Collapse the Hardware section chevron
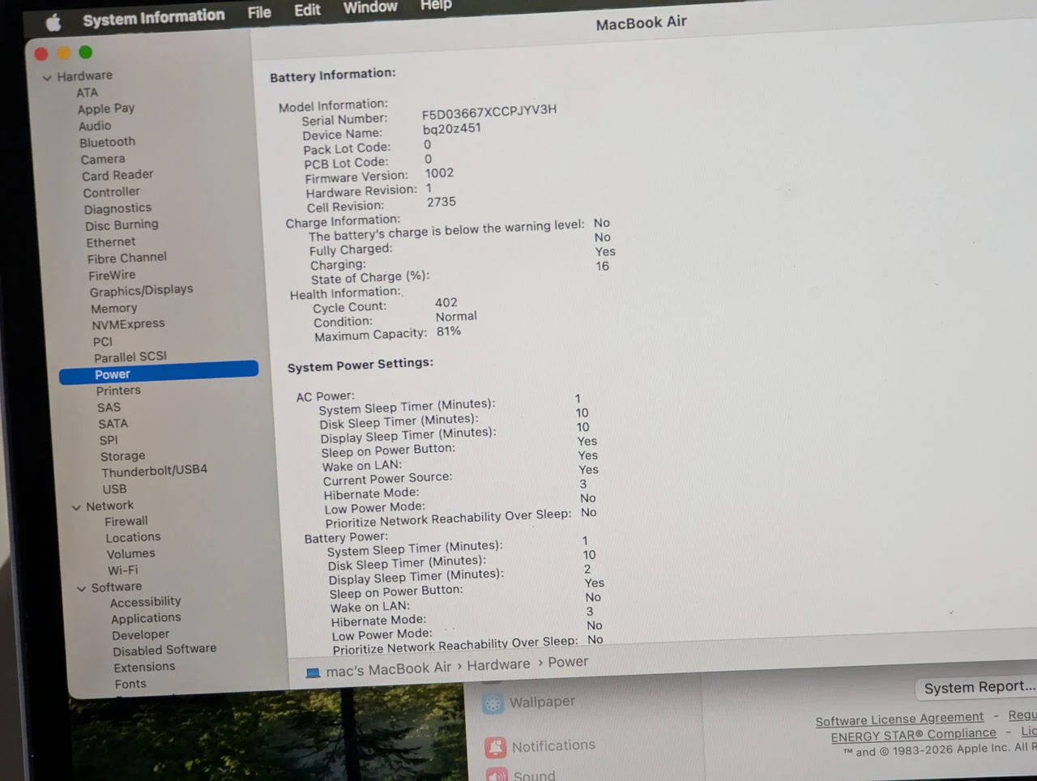Viewport: 1037px width, 781px height. click(47, 78)
